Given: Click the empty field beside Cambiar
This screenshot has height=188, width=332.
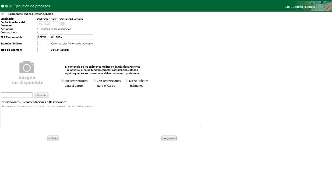Looking at the screenshot, I should (x=17, y=95).
